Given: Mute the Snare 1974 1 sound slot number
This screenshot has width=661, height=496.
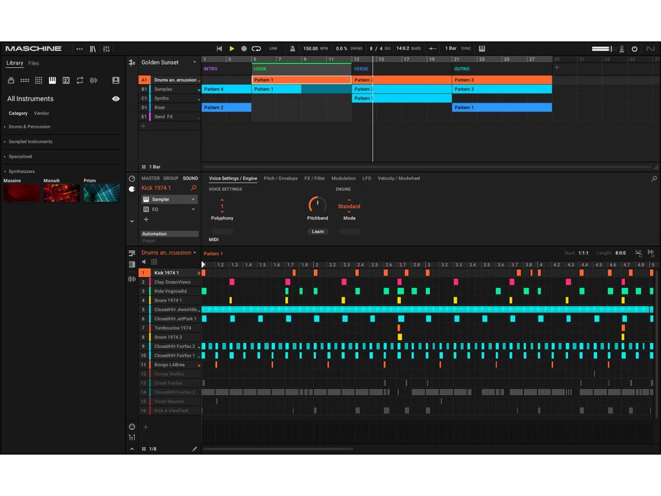Looking at the screenshot, I should pyautogui.click(x=144, y=301).
